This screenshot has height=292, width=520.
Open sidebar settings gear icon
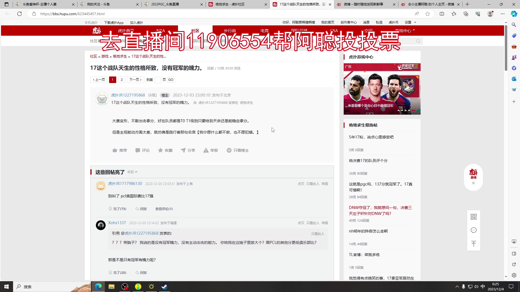click(x=514, y=275)
